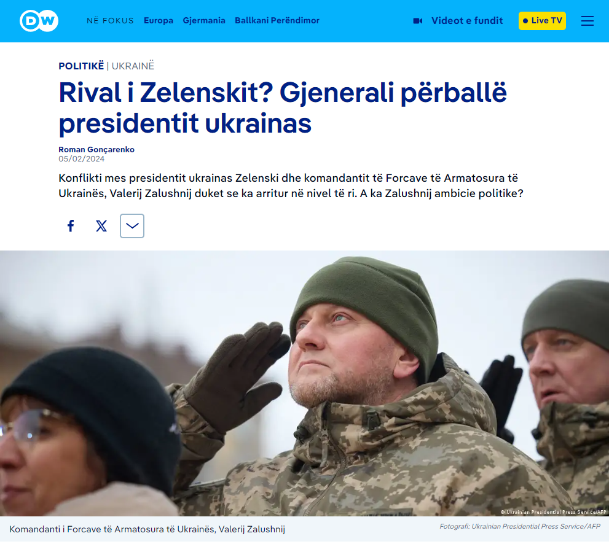This screenshot has width=609, height=544.
Task: Click the photo caption about Valerij Zalushnij
Action: tap(147, 529)
